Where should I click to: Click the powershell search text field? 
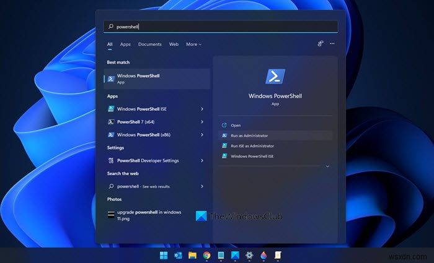[x=221, y=27]
